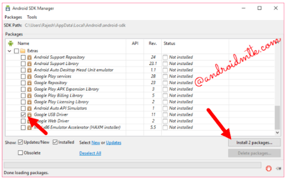Click the SDK Path value text
Image resolution: width=287 pixels, height=180 pixels.
coord(75,25)
